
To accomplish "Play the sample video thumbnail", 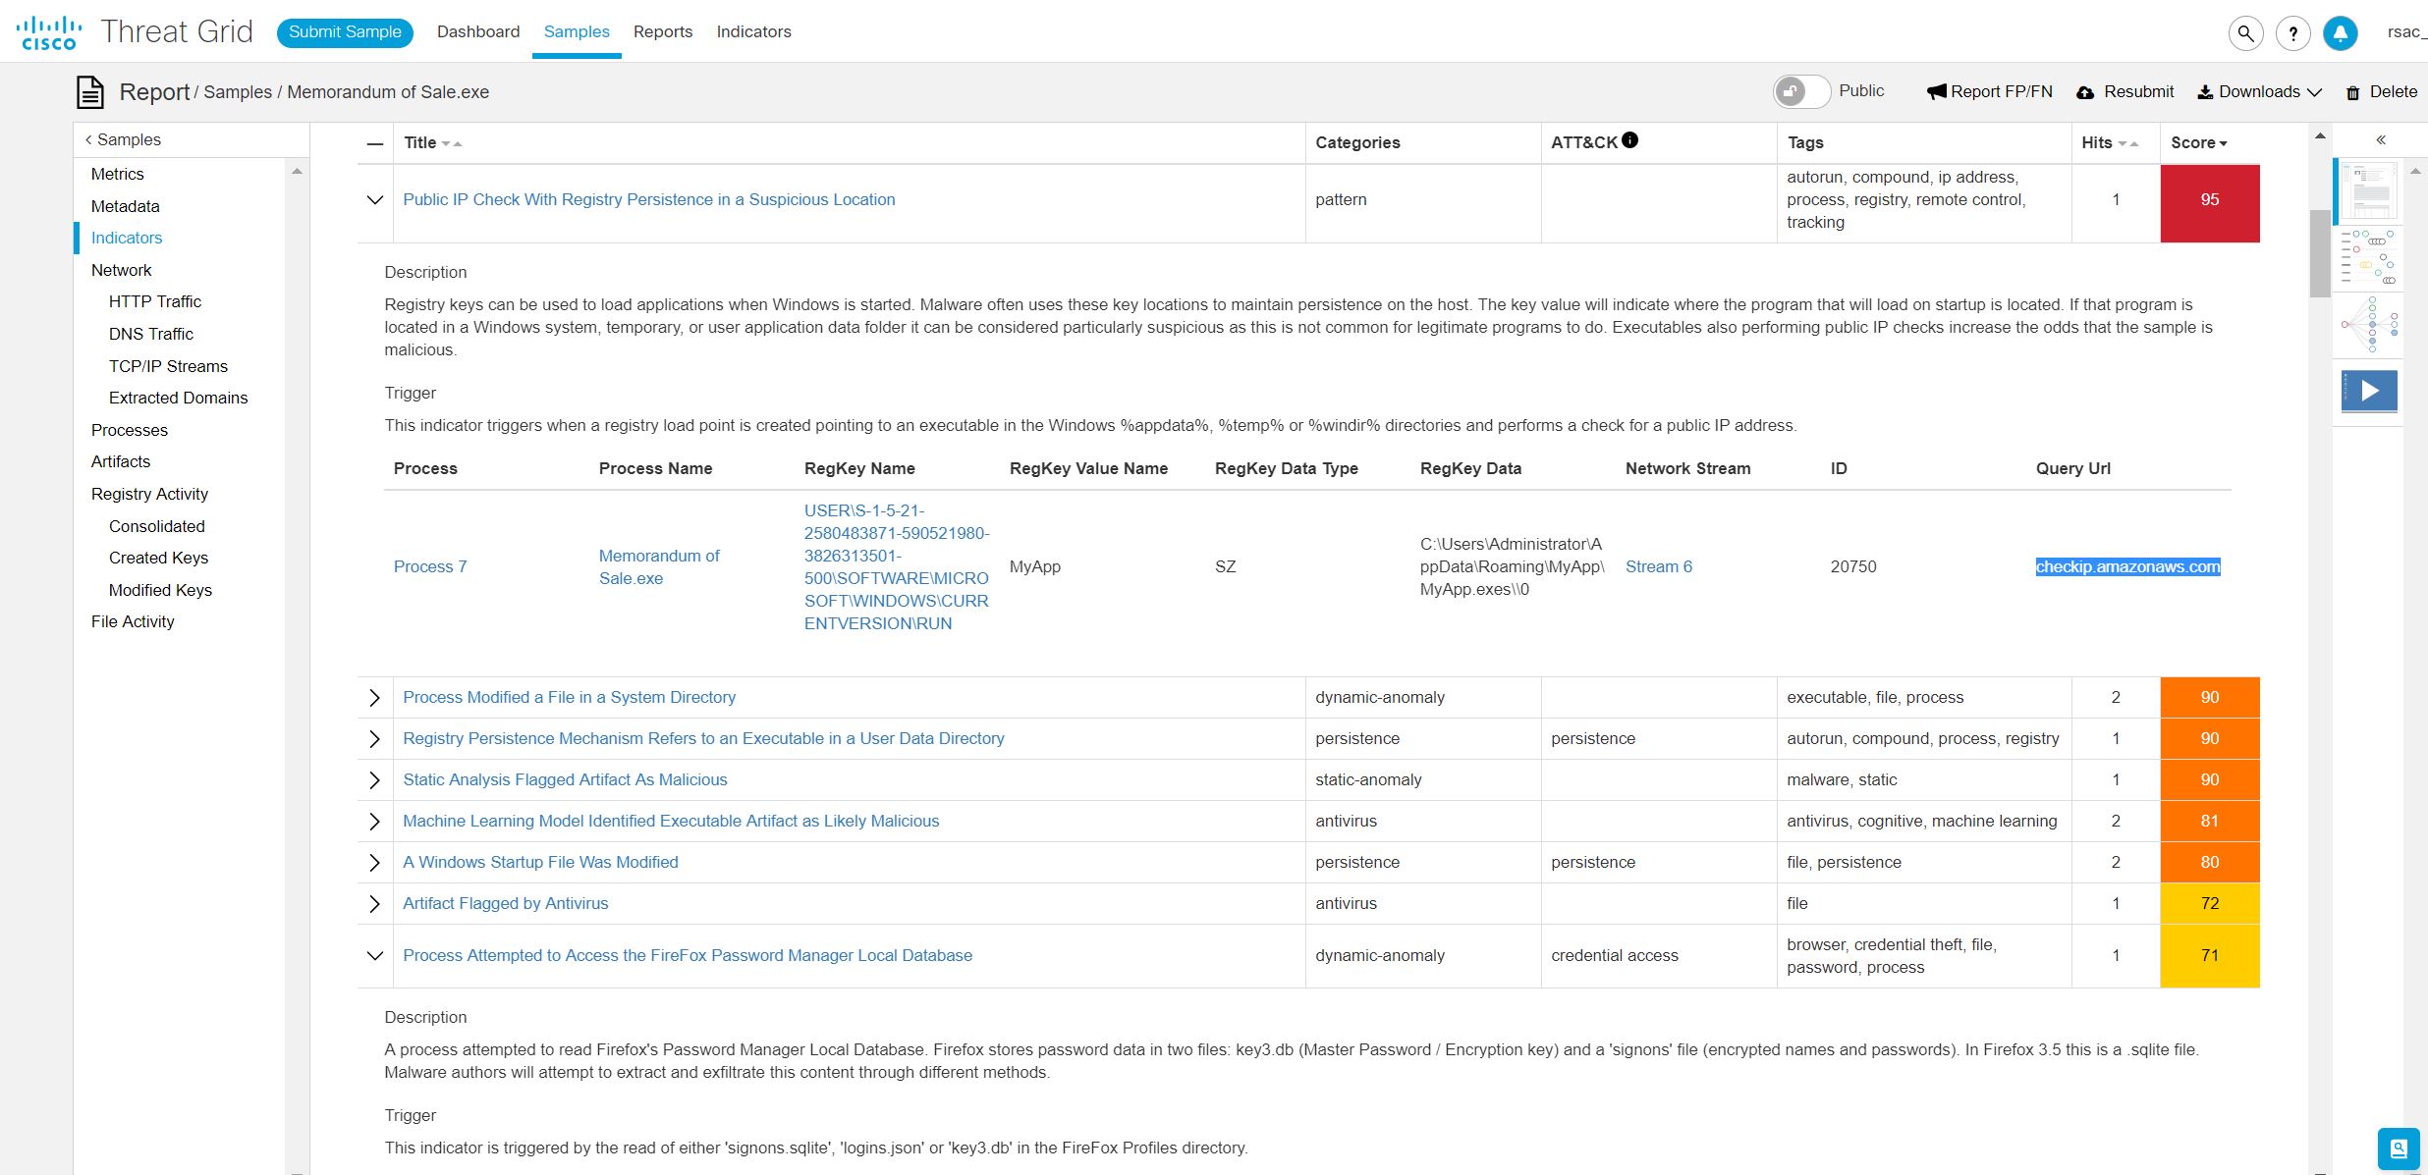I will pos(2369,391).
